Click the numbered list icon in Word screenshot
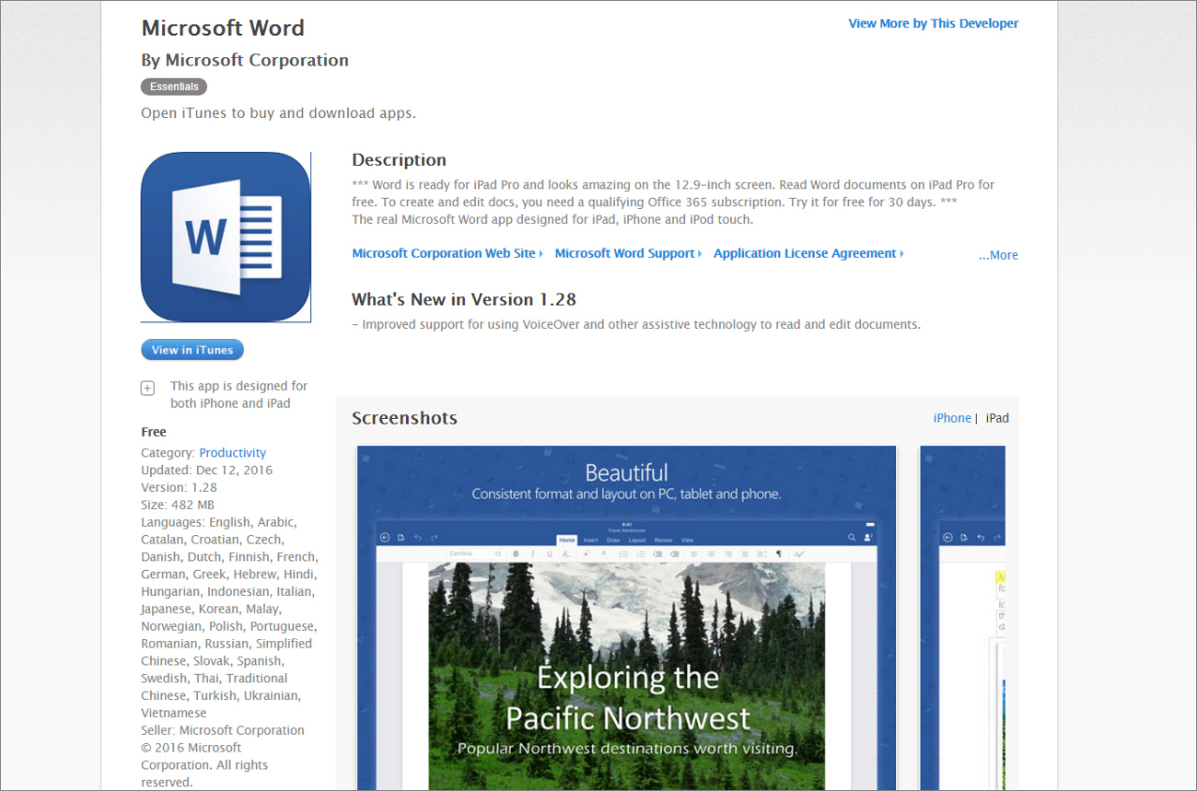The image size is (1197, 791). click(x=641, y=553)
